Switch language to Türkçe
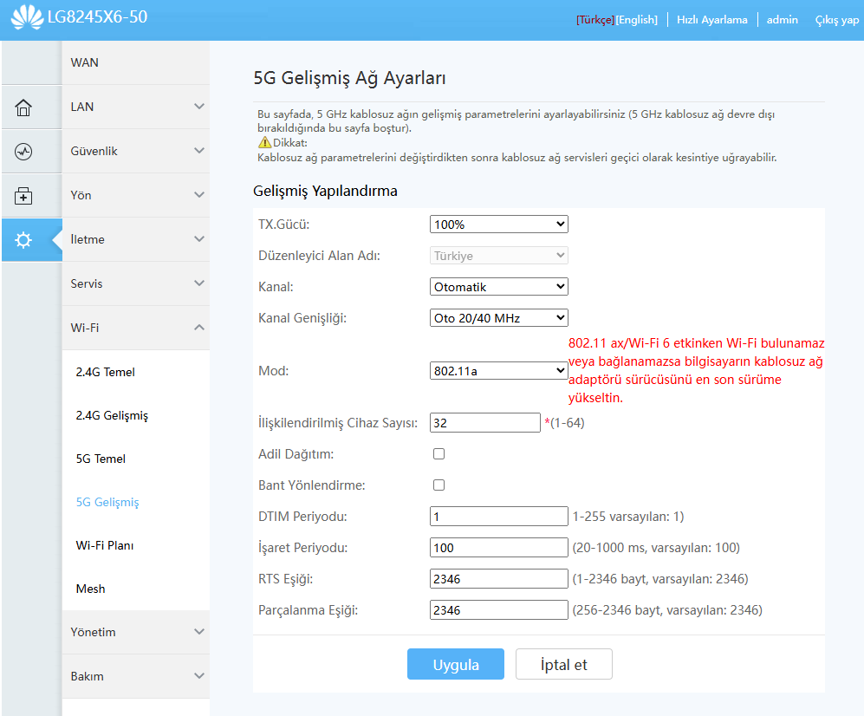Viewport: 864px width, 716px height. click(x=595, y=20)
